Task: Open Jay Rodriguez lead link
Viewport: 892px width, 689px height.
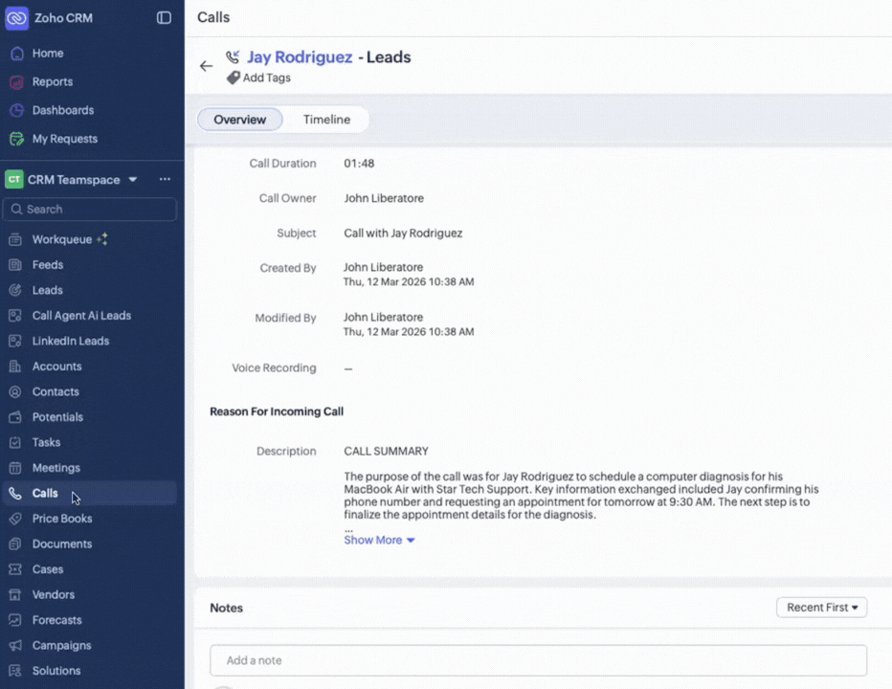Action: (x=300, y=57)
